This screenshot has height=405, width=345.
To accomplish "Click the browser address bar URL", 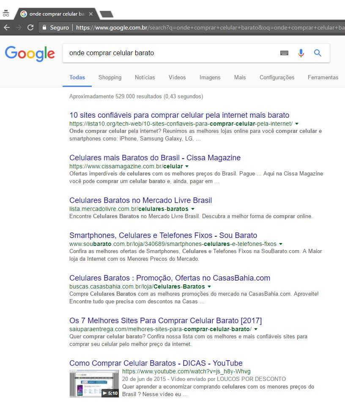I will point(210,27).
